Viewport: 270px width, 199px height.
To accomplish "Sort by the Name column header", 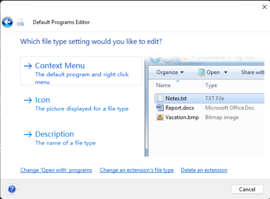I will (x=164, y=85).
